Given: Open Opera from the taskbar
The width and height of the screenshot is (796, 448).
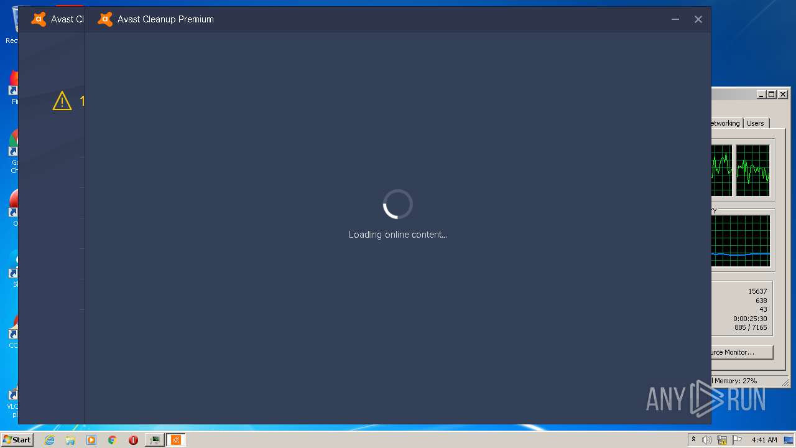Looking at the screenshot, I should coord(133,440).
